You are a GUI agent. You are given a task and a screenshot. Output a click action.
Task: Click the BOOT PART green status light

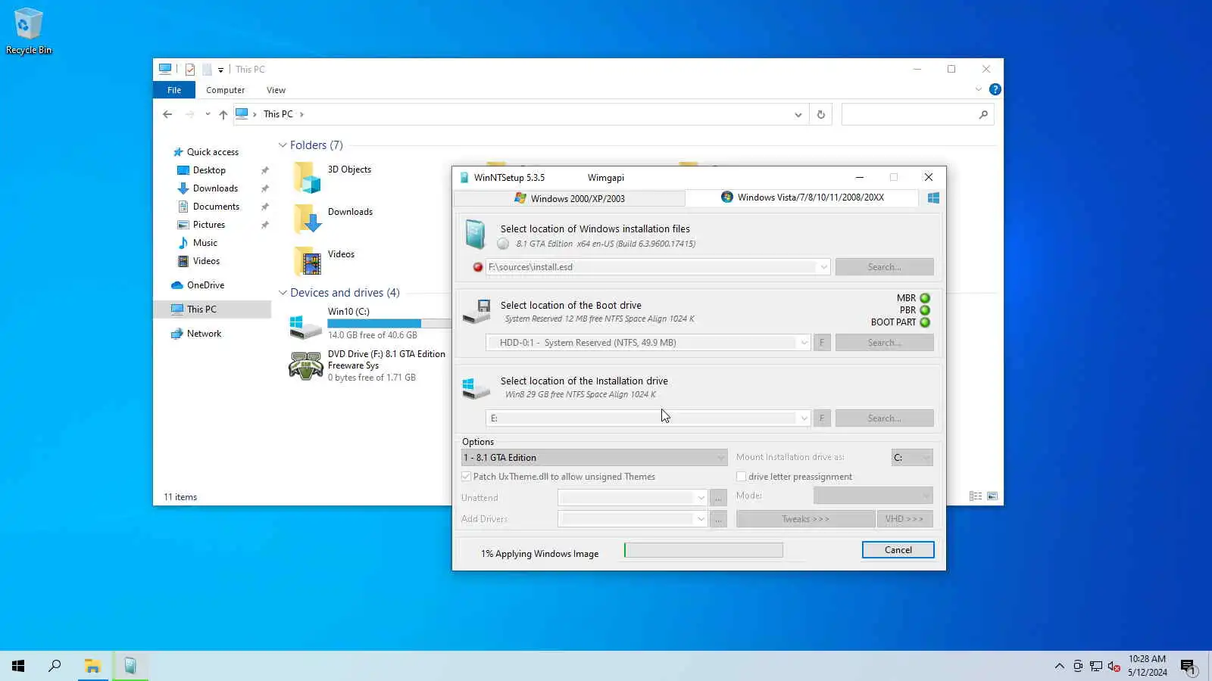[x=925, y=322]
